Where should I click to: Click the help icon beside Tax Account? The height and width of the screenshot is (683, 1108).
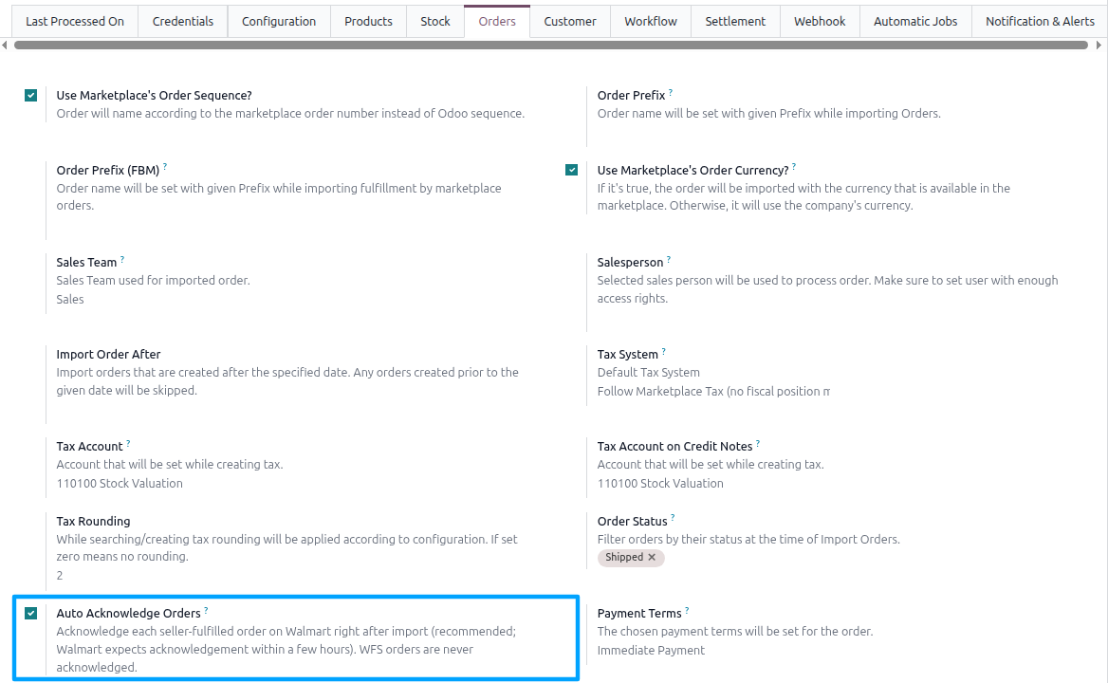pos(128,444)
